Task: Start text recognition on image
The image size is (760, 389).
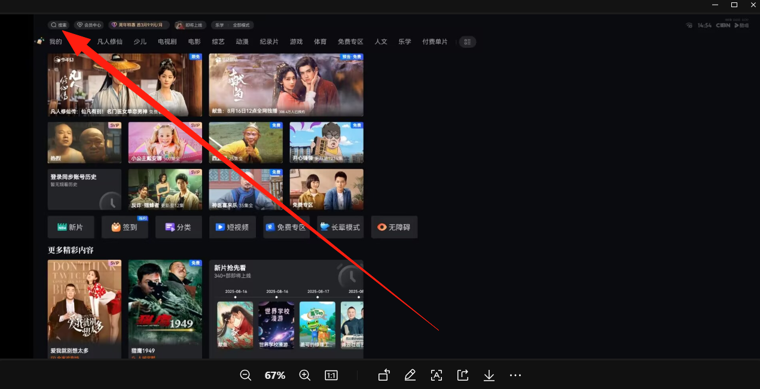Action: [437, 375]
